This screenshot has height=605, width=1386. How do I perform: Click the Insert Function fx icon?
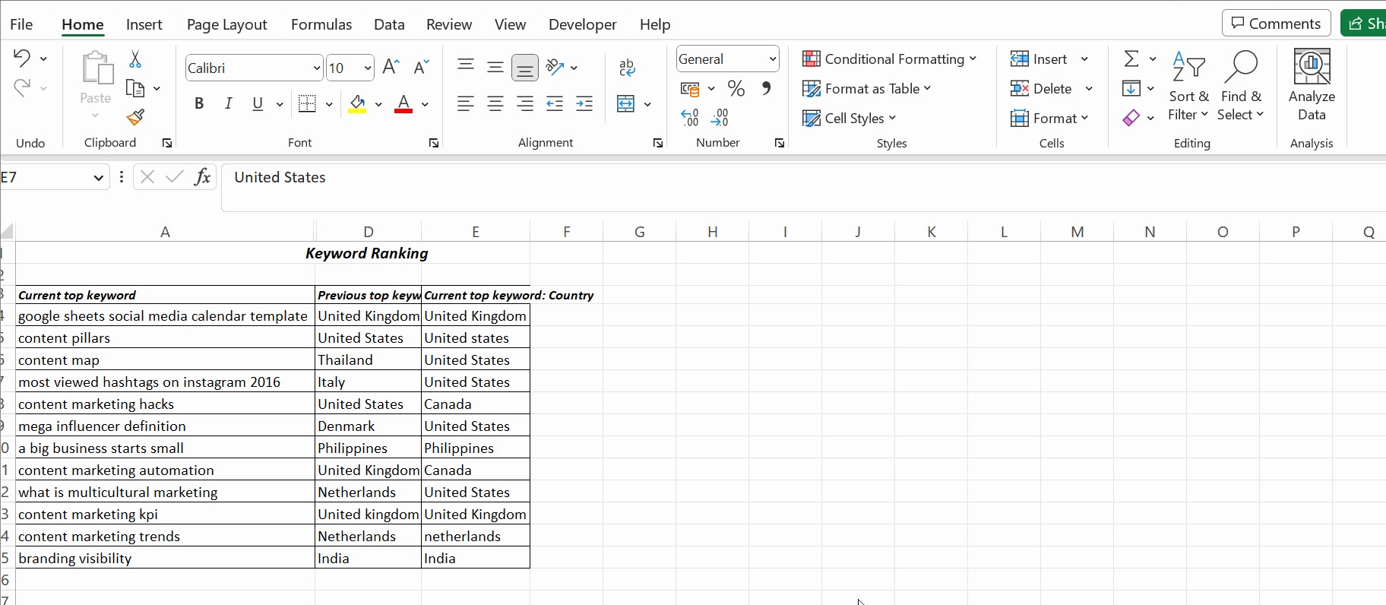coord(202,177)
